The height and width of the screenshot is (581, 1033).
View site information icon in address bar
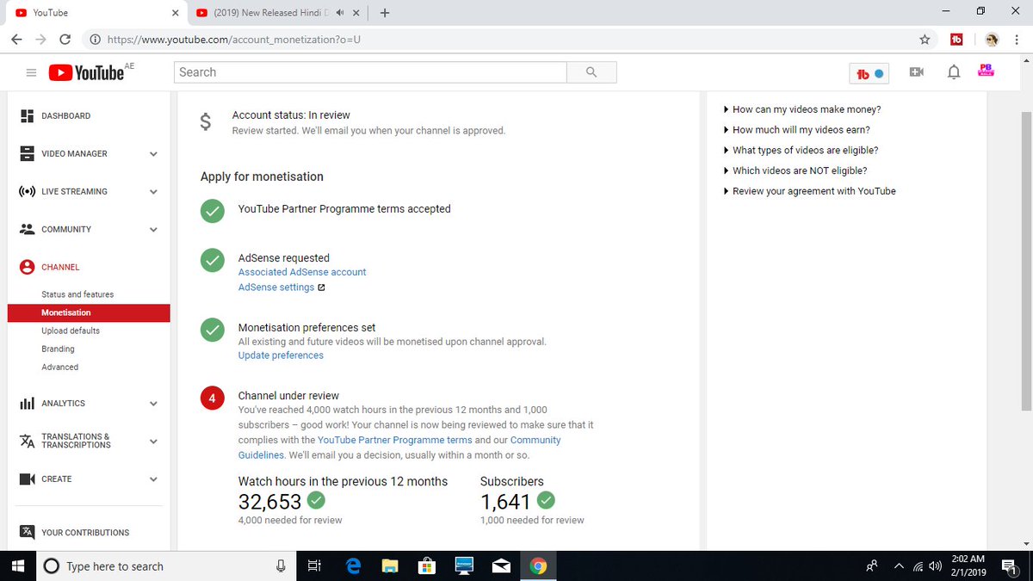tap(94, 39)
